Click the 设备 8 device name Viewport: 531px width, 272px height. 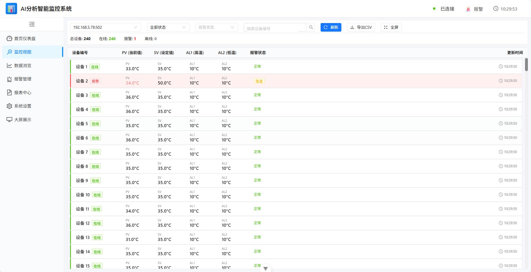(x=82, y=166)
